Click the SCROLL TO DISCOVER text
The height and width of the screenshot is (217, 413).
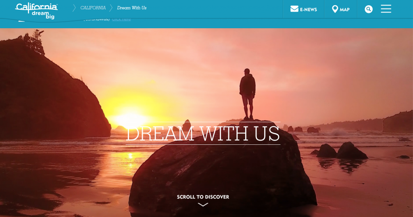(203, 197)
